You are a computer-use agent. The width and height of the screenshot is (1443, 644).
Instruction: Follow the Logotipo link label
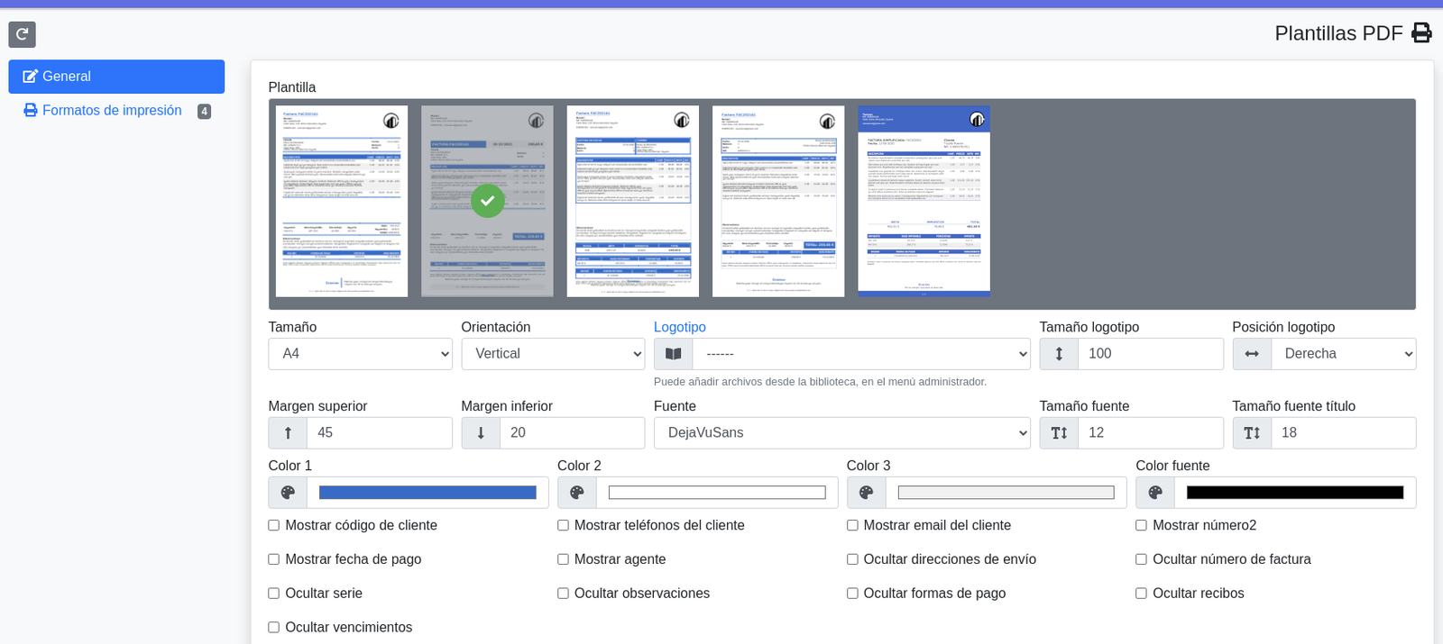[x=680, y=327]
